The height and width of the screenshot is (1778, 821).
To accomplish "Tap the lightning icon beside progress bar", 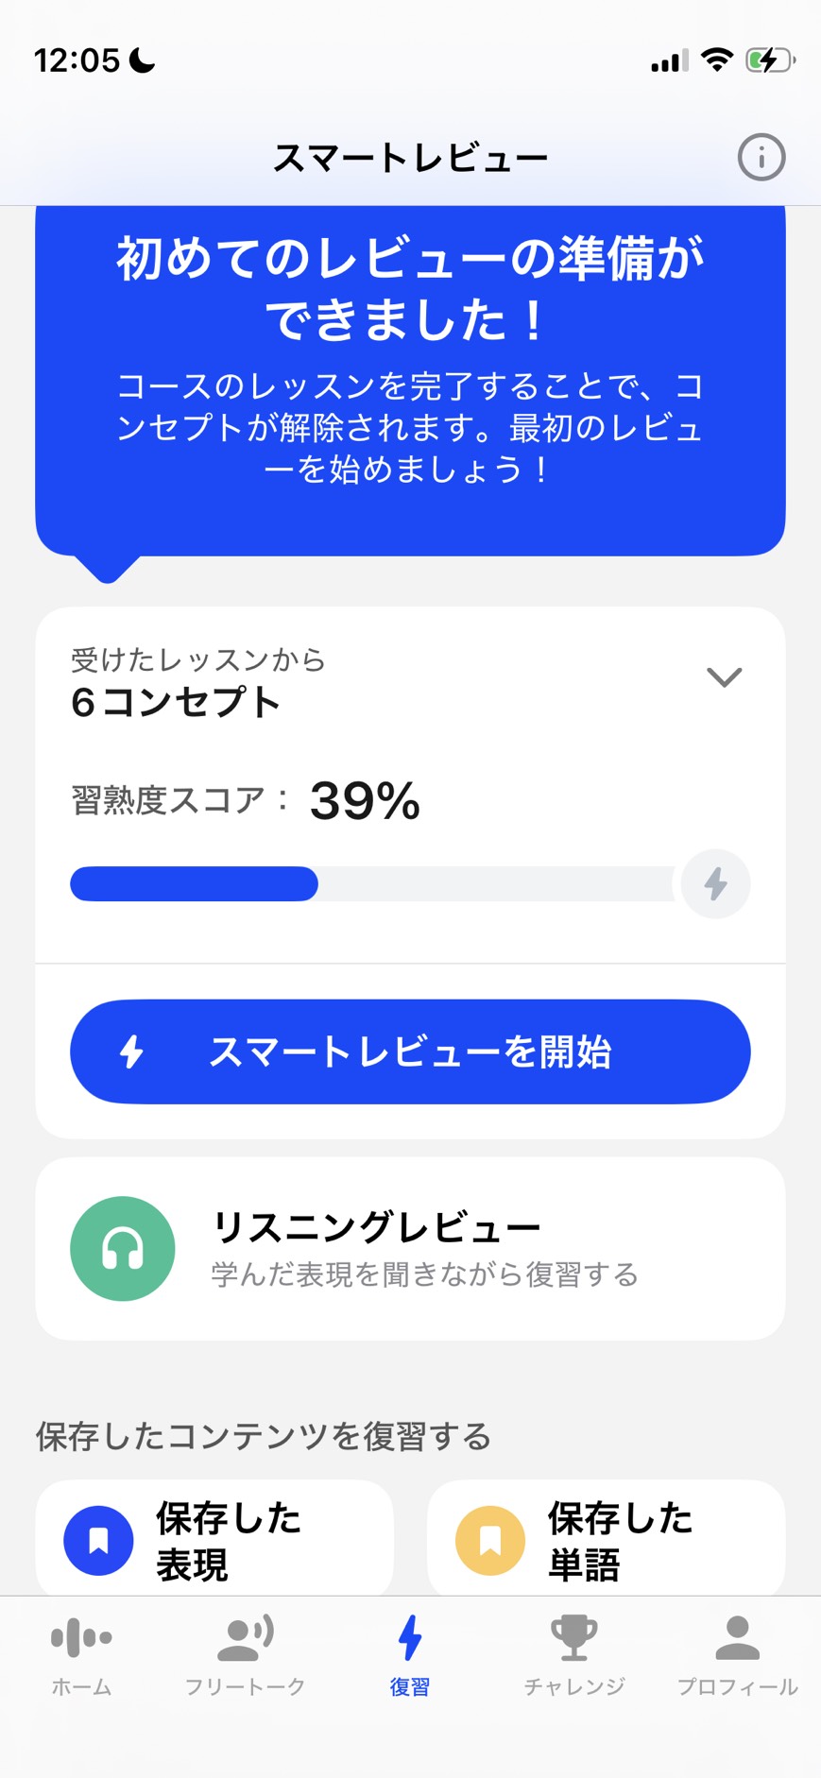I will (715, 884).
